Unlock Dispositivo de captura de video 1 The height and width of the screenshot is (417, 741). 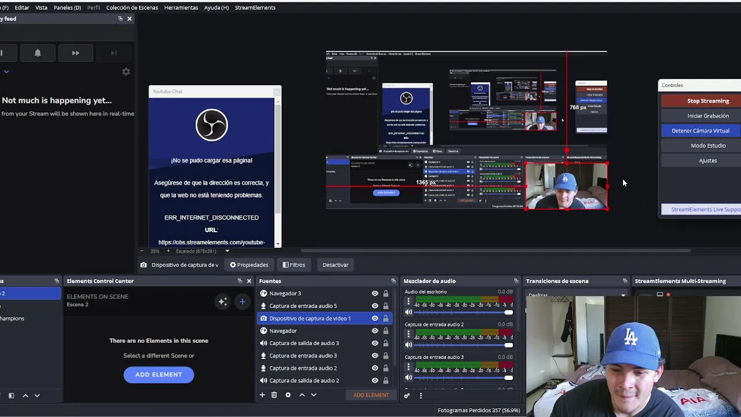pos(386,319)
